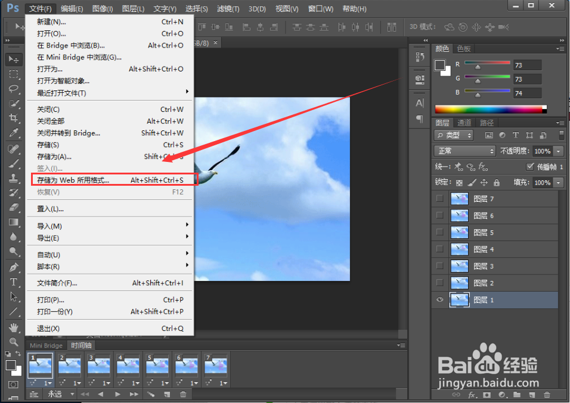Select the History Brush tool

click(14, 193)
